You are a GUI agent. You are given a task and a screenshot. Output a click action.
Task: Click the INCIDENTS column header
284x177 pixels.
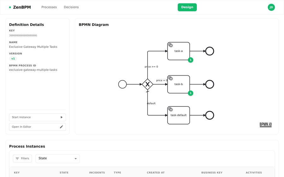(97, 173)
